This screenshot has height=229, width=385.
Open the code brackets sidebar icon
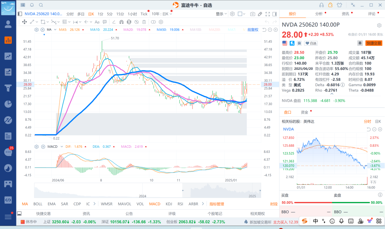(x=8, y=200)
